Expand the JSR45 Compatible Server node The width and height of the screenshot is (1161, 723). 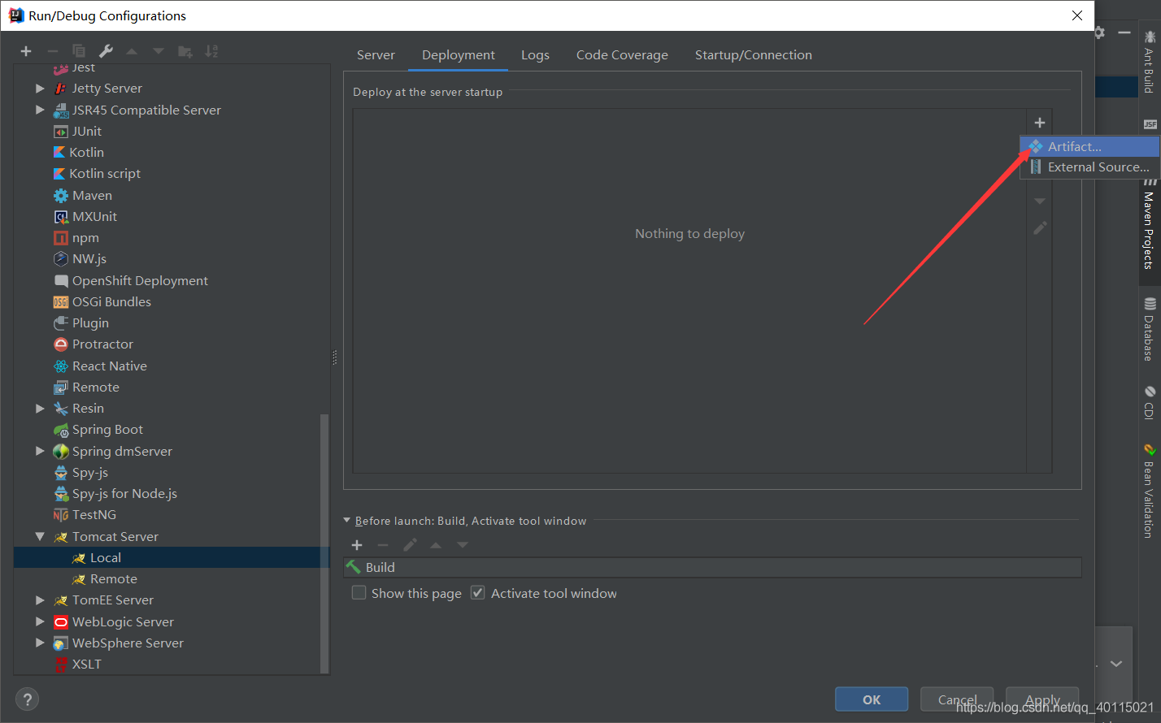(x=40, y=110)
